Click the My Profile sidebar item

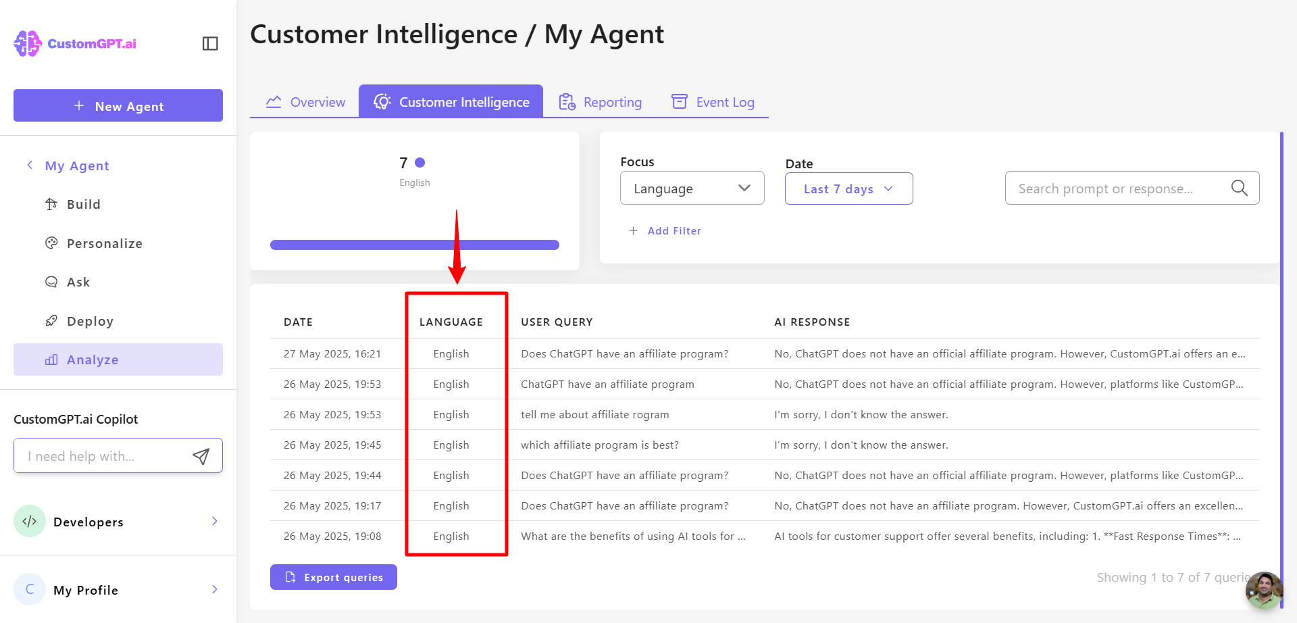point(118,589)
